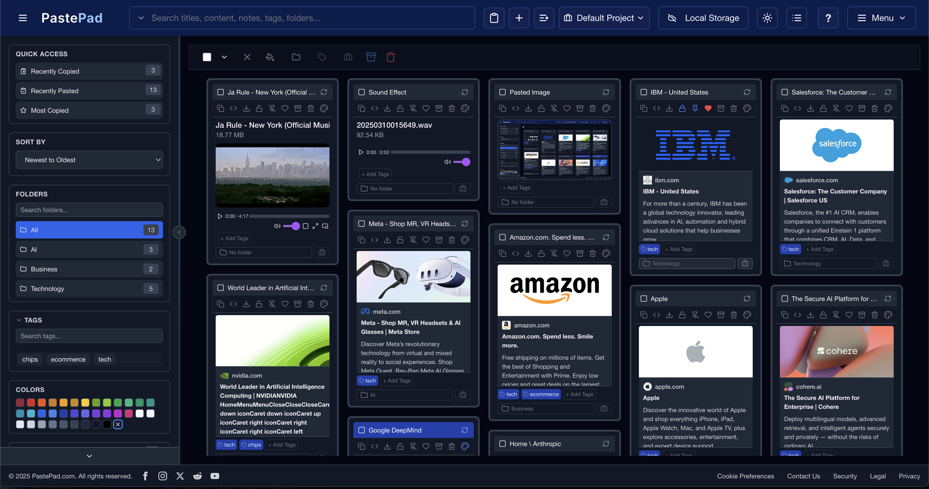Open Recently Pasted quick access
Screen dimensions: 929x489
pyautogui.click(x=89, y=90)
